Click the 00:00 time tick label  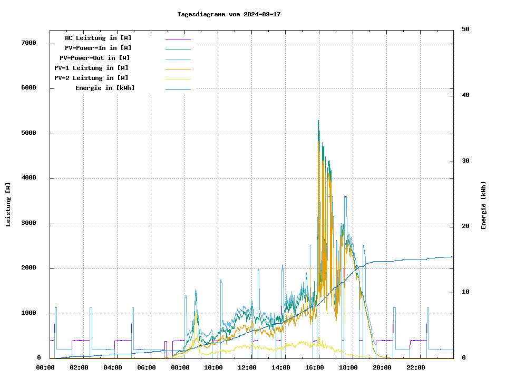[45, 367]
